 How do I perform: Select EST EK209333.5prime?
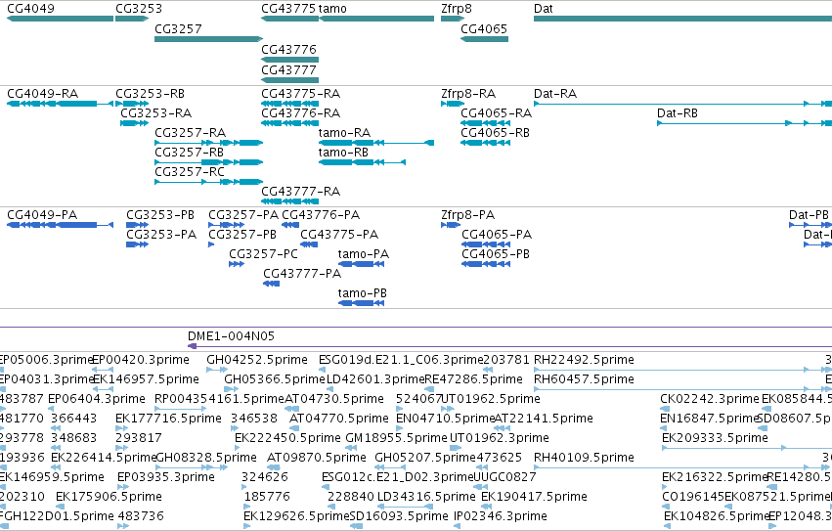(x=747, y=448)
